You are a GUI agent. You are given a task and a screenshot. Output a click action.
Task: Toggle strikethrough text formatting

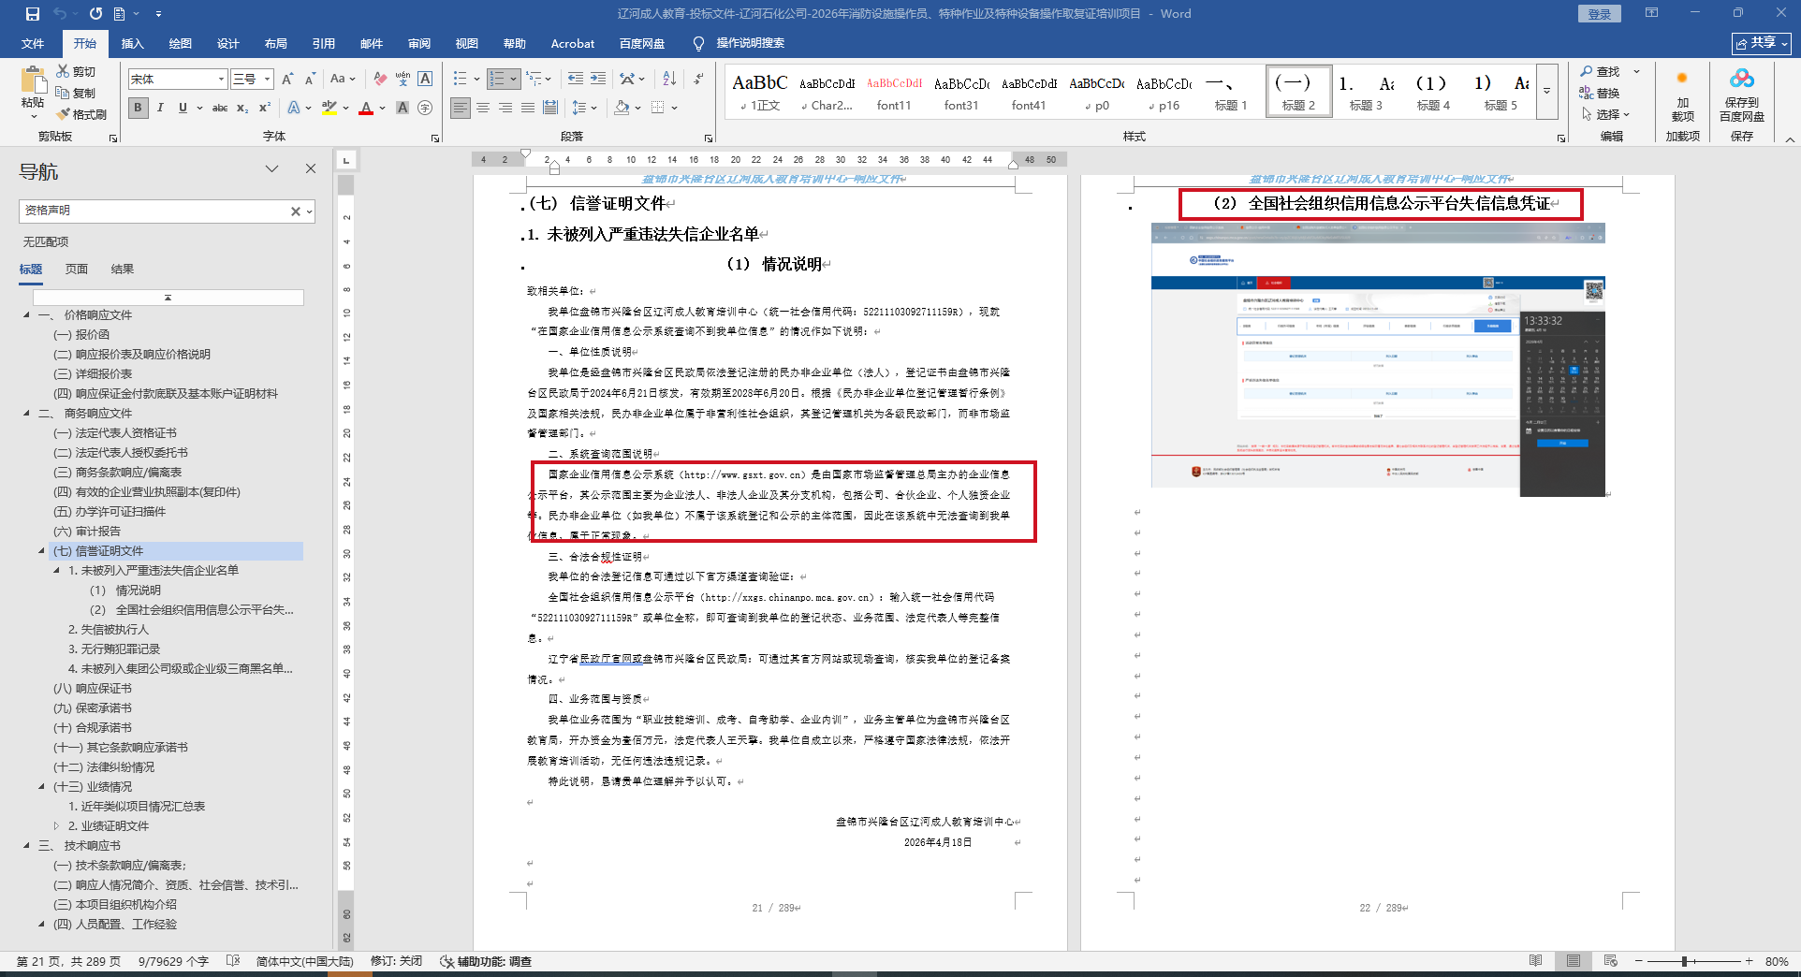[220, 108]
